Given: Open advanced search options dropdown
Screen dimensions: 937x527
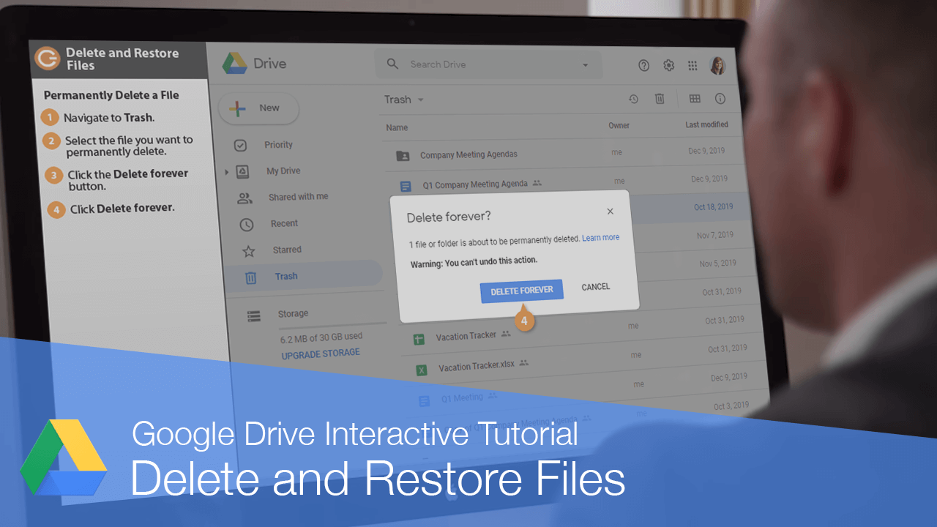Looking at the screenshot, I should pyautogui.click(x=585, y=64).
